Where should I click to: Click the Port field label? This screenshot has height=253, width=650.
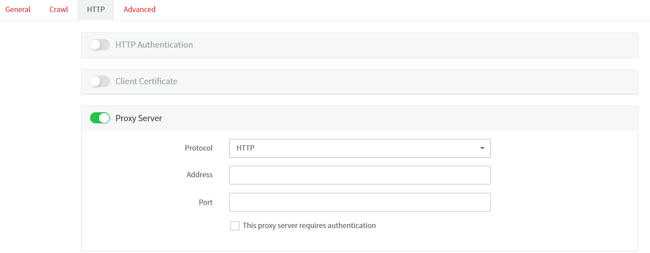coord(206,202)
